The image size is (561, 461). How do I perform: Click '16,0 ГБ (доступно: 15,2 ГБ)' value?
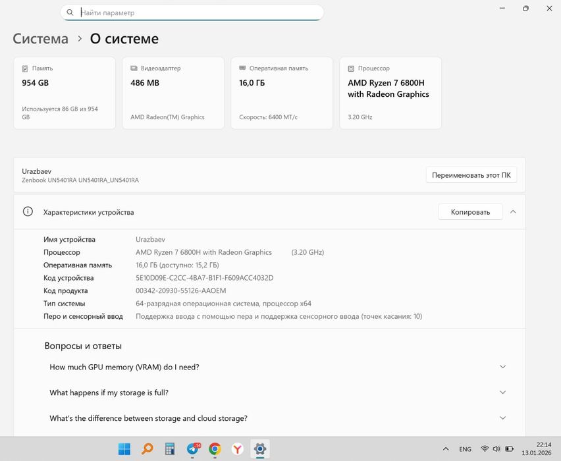[x=177, y=265]
